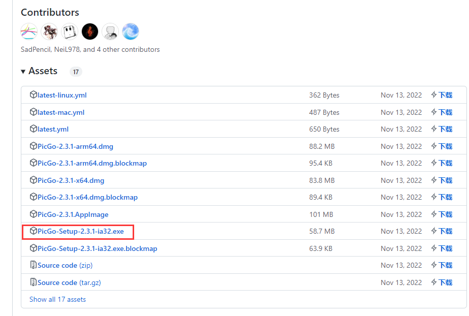Click 下载 accelerated download for latest-linux.yml
This screenshot has height=316, width=469.
click(445, 95)
